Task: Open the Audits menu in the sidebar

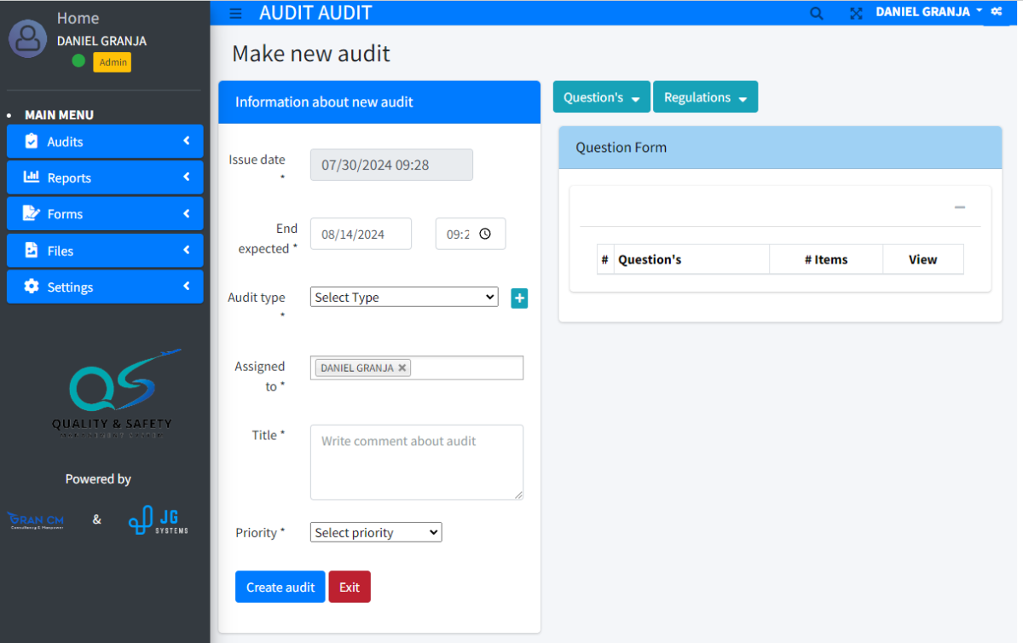Action: (105, 142)
